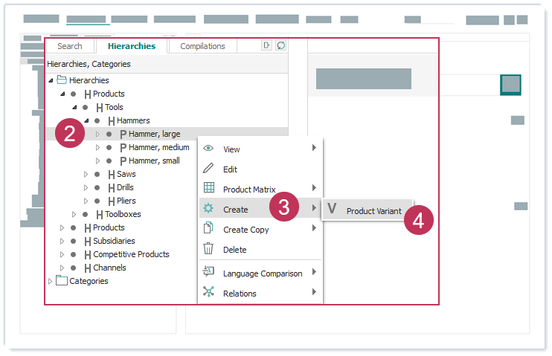Image resolution: width=552 pixels, height=356 pixels.
Task: Collapse the Hammers tree node
Action: pyautogui.click(x=86, y=120)
